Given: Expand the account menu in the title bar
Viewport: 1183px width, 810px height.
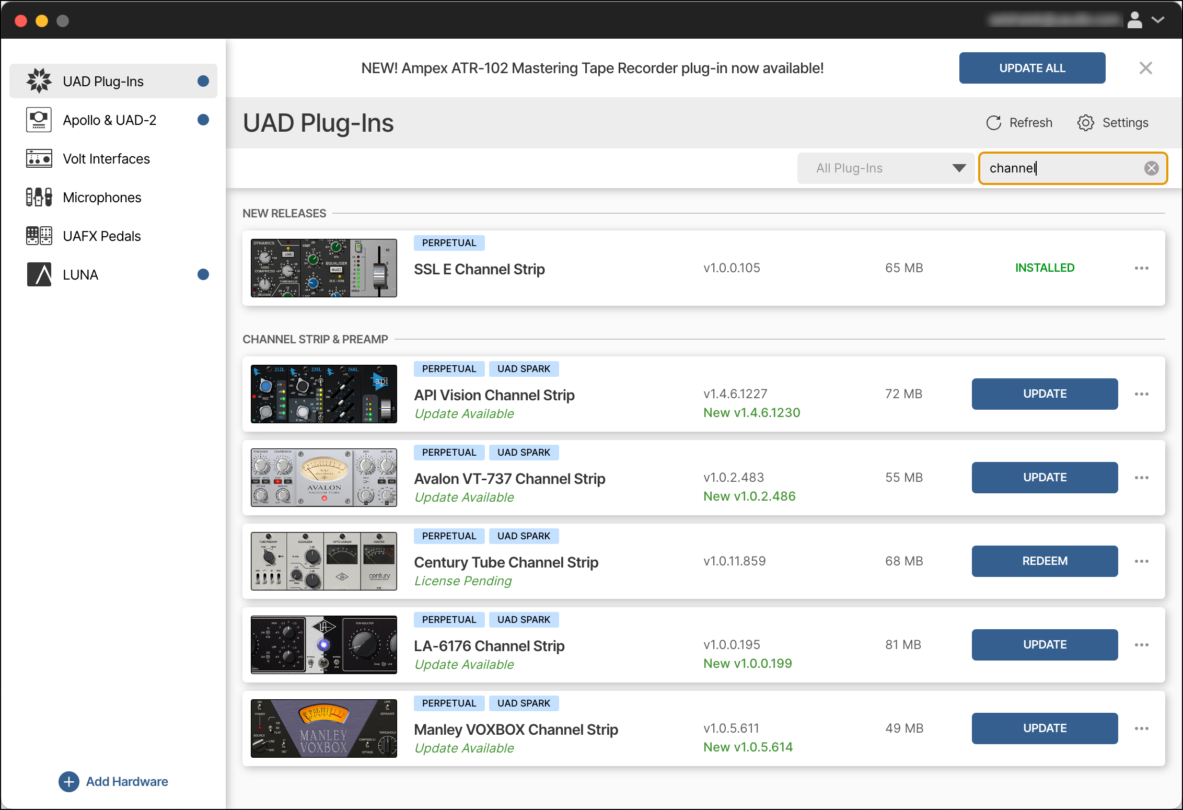Looking at the screenshot, I should [x=1158, y=20].
